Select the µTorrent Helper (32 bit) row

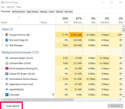pos(21,58)
